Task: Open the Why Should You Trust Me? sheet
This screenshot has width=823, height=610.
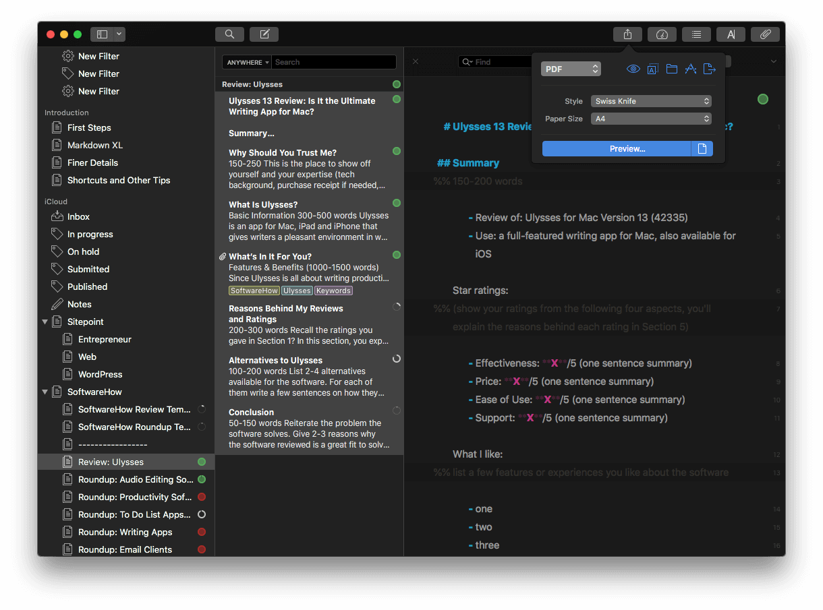Action: (x=309, y=169)
